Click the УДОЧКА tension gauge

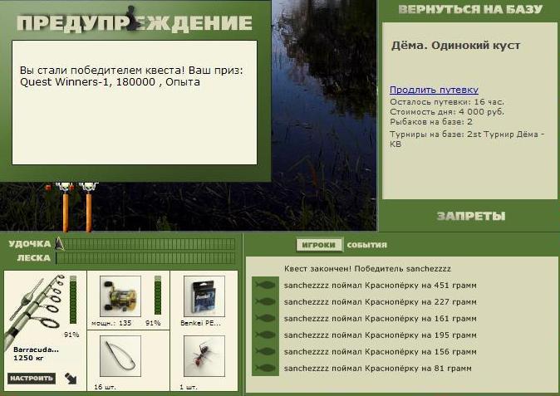(145, 244)
